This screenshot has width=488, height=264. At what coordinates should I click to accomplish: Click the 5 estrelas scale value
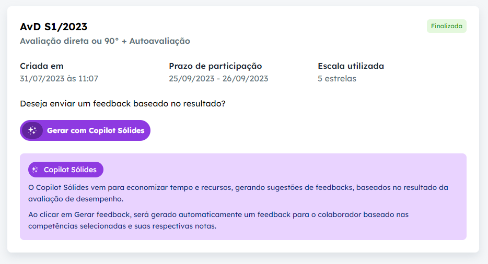coord(337,79)
